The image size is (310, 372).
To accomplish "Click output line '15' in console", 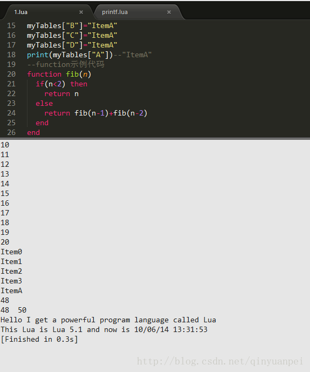I will (x=5, y=194).
